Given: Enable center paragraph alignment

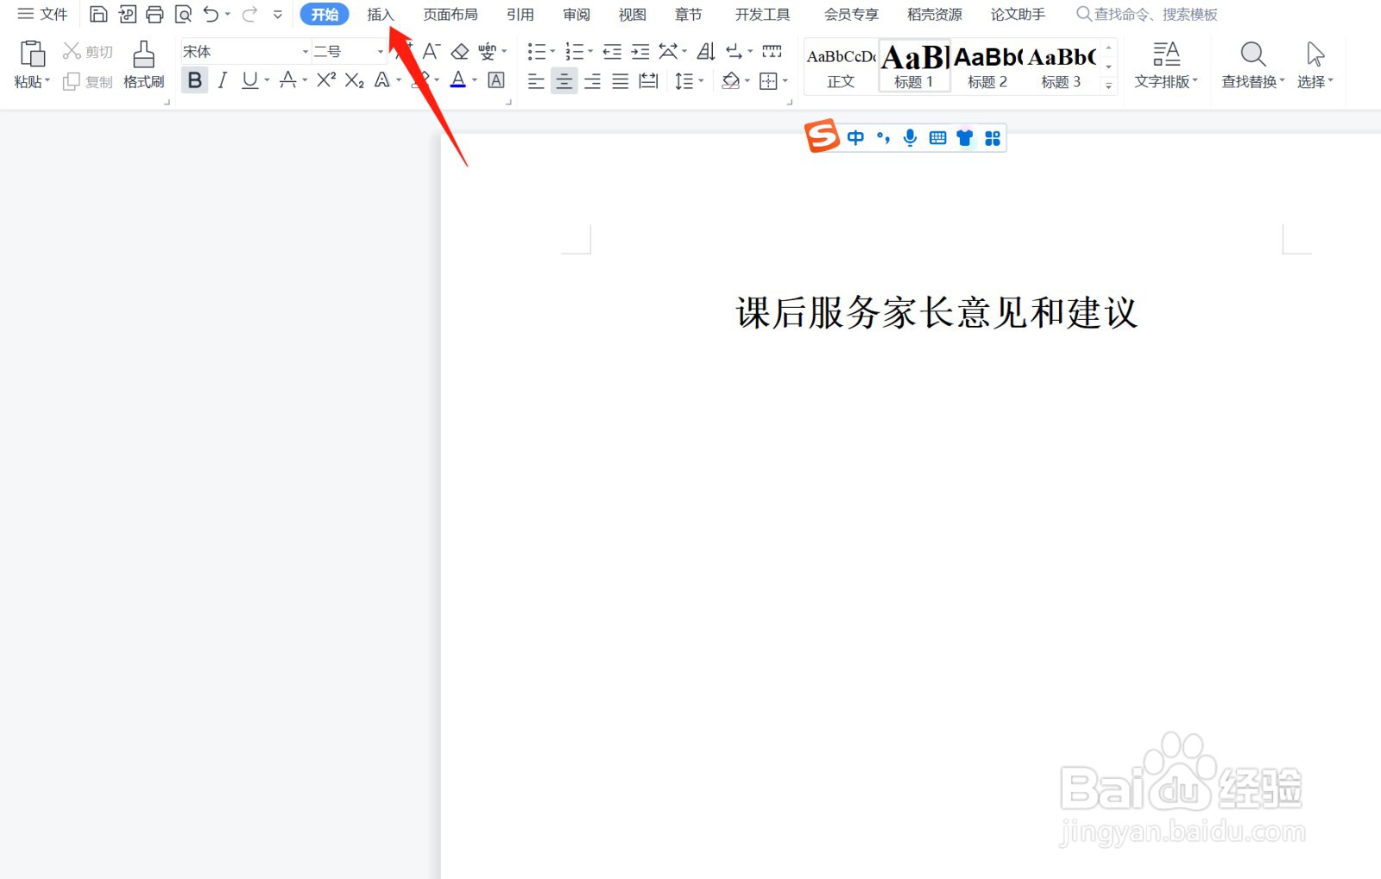Looking at the screenshot, I should [x=564, y=80].
